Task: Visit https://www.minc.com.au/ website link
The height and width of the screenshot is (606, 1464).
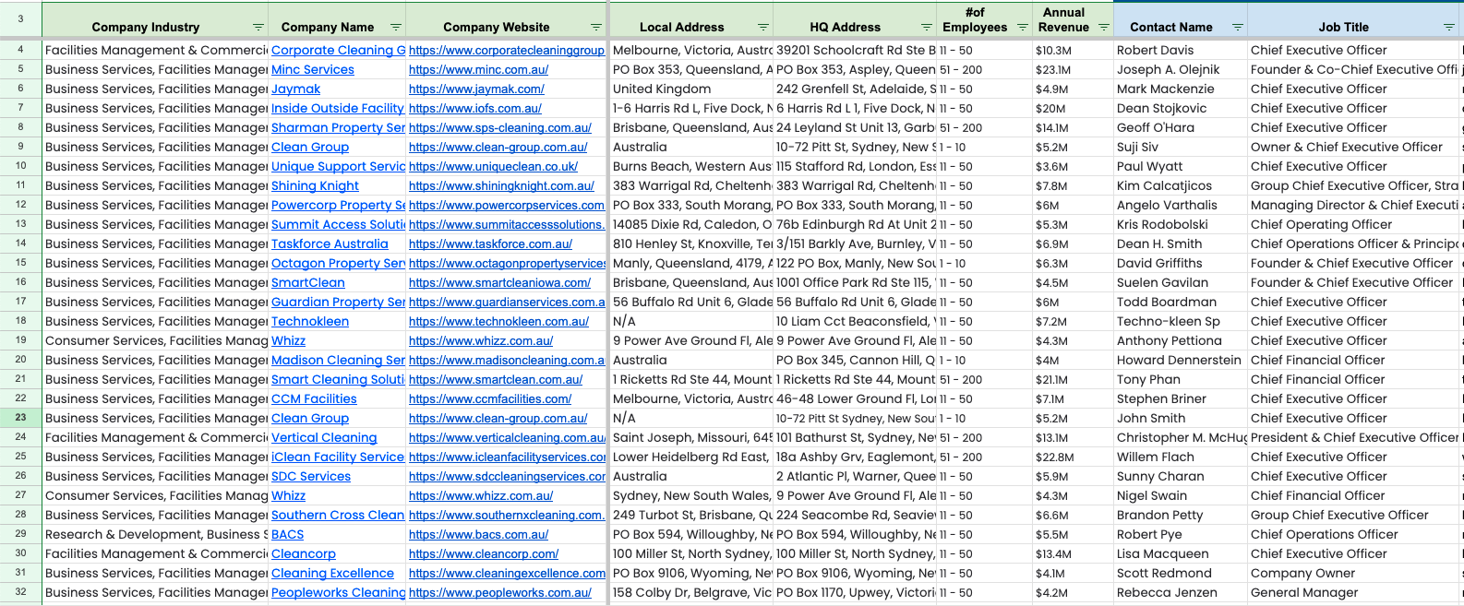Action: 478,70
